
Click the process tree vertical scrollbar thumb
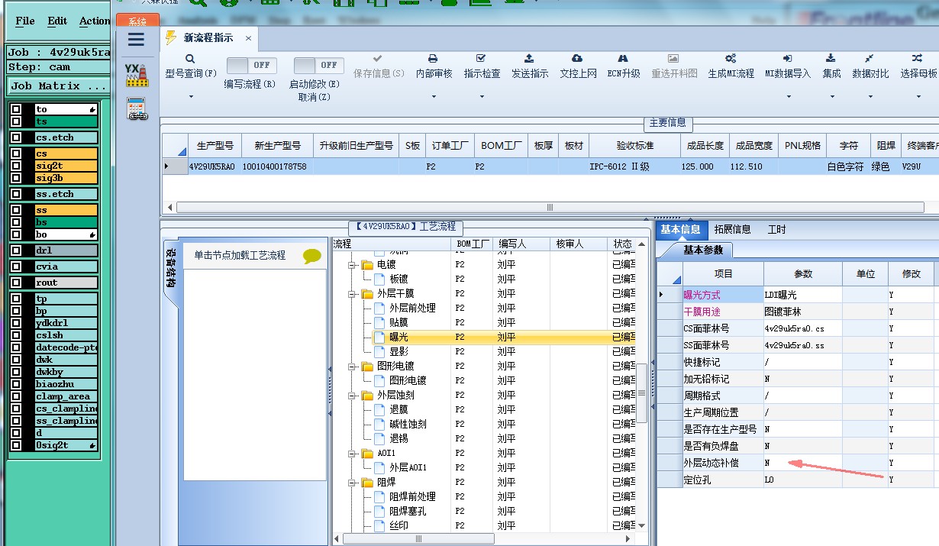click(x=642, y=393)
